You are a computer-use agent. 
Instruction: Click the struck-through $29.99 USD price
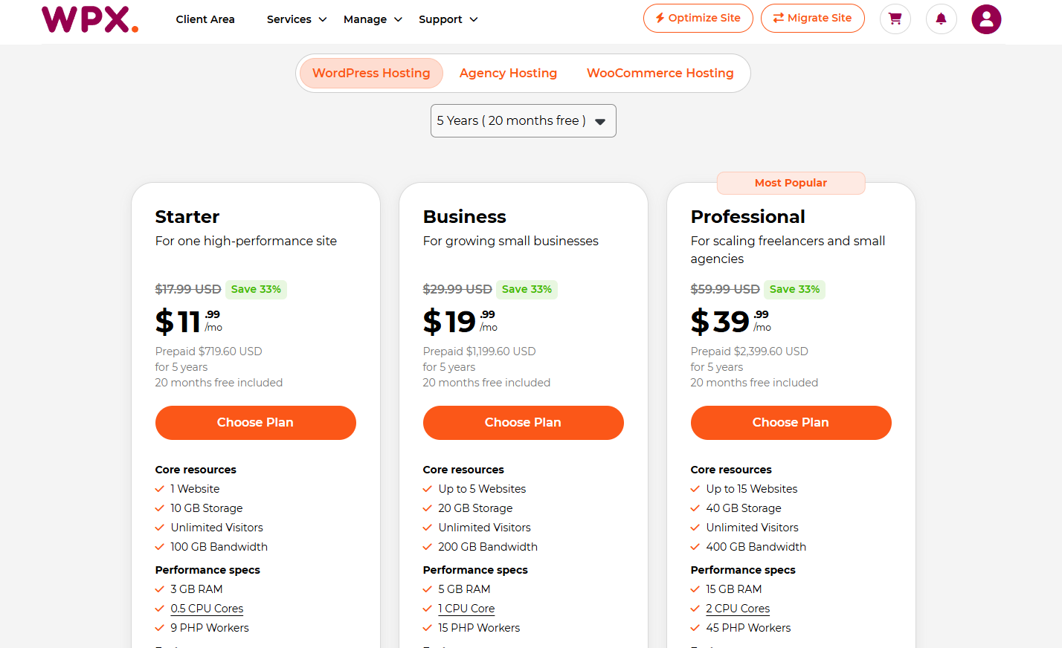[457, 289]
